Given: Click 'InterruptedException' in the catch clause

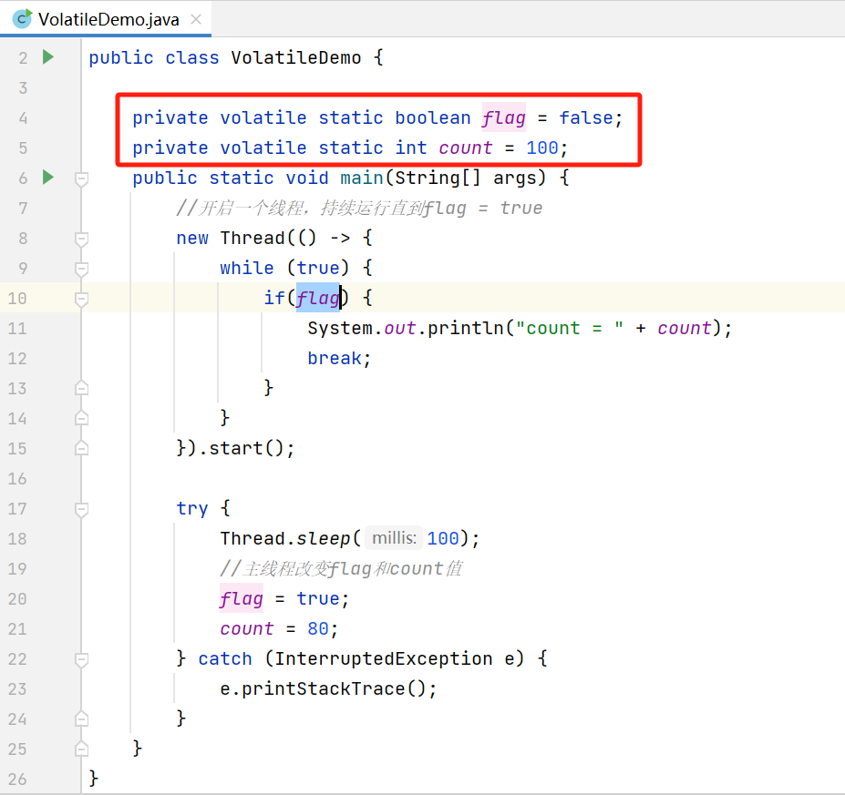Looking at the screenshot, I should click(x=383, y=658).
